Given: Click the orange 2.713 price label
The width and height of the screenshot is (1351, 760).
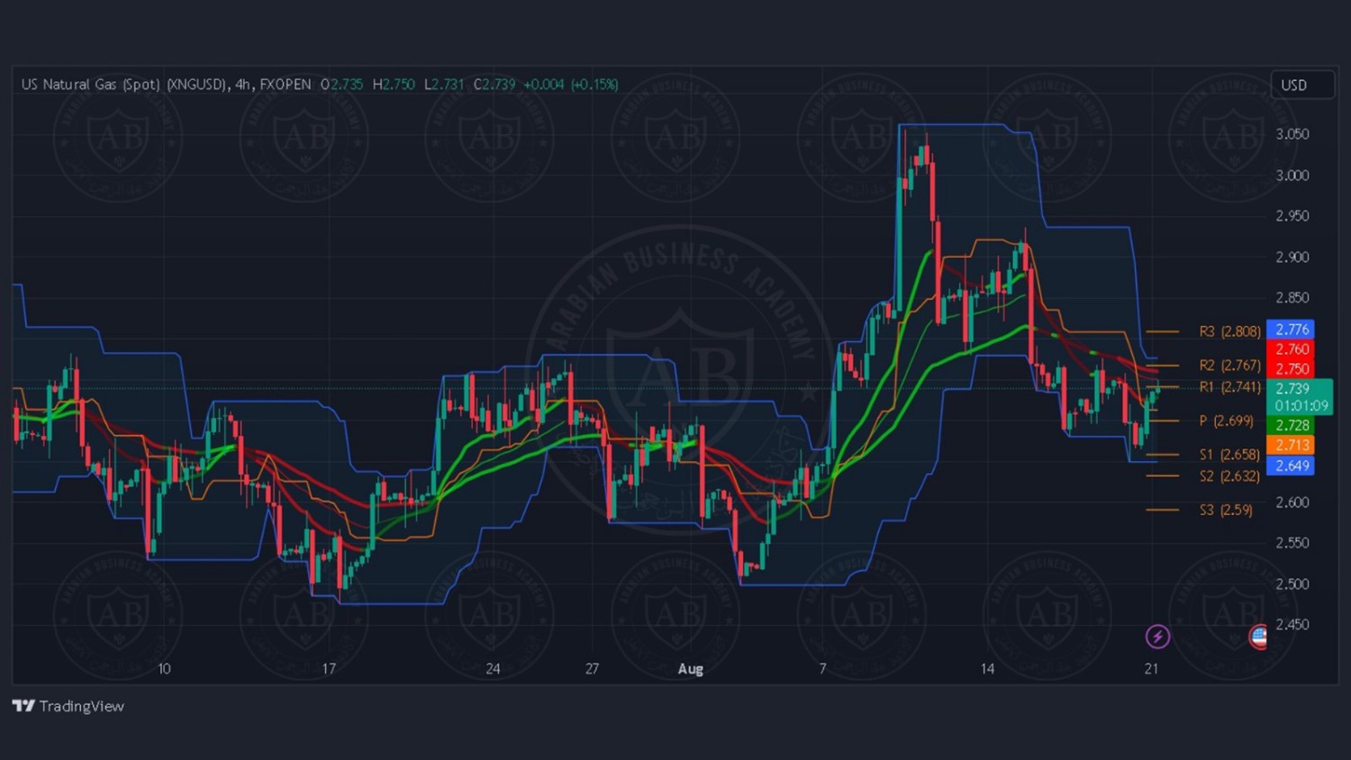Looking at the screenshot, I should click(x=1291, y=445).
